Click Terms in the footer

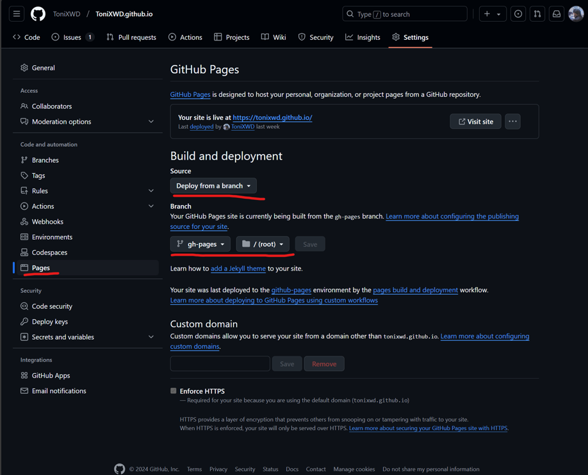[x=194, y=469]
